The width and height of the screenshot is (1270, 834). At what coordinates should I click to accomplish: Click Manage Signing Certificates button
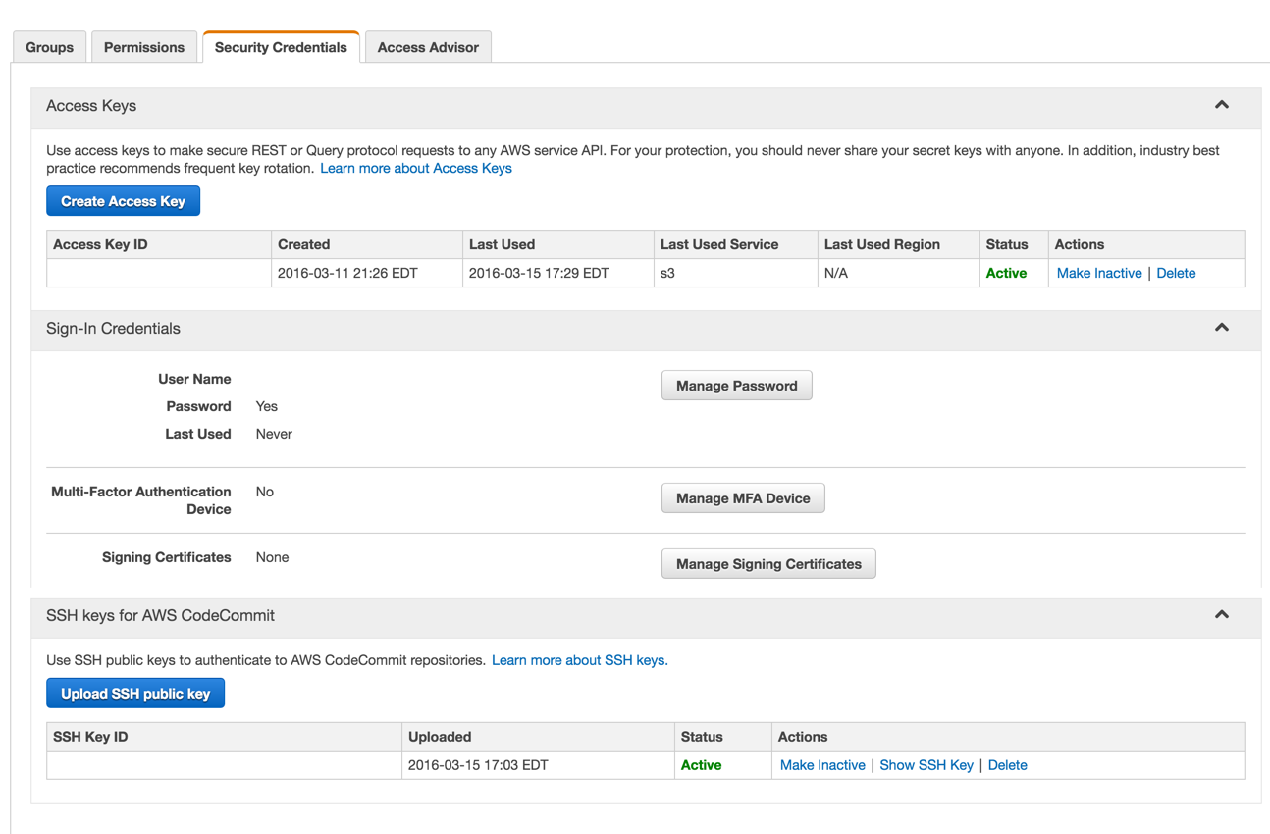pos(768,564)
